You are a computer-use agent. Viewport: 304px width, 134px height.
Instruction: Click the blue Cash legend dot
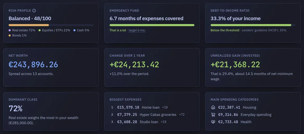[74, 30]
